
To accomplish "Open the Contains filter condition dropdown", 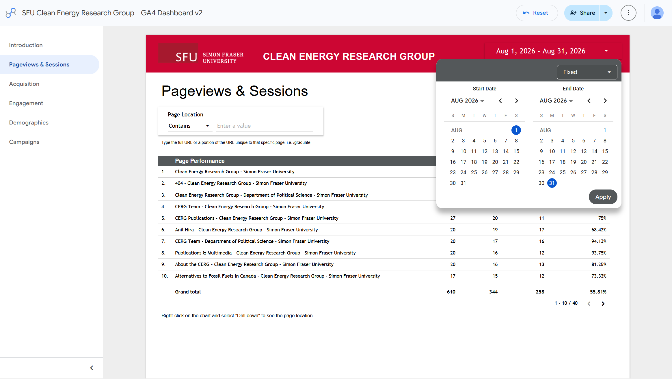I will point(190,126).
